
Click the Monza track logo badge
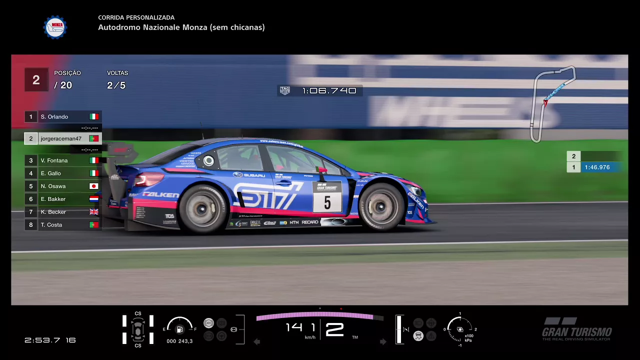[55, 27]
